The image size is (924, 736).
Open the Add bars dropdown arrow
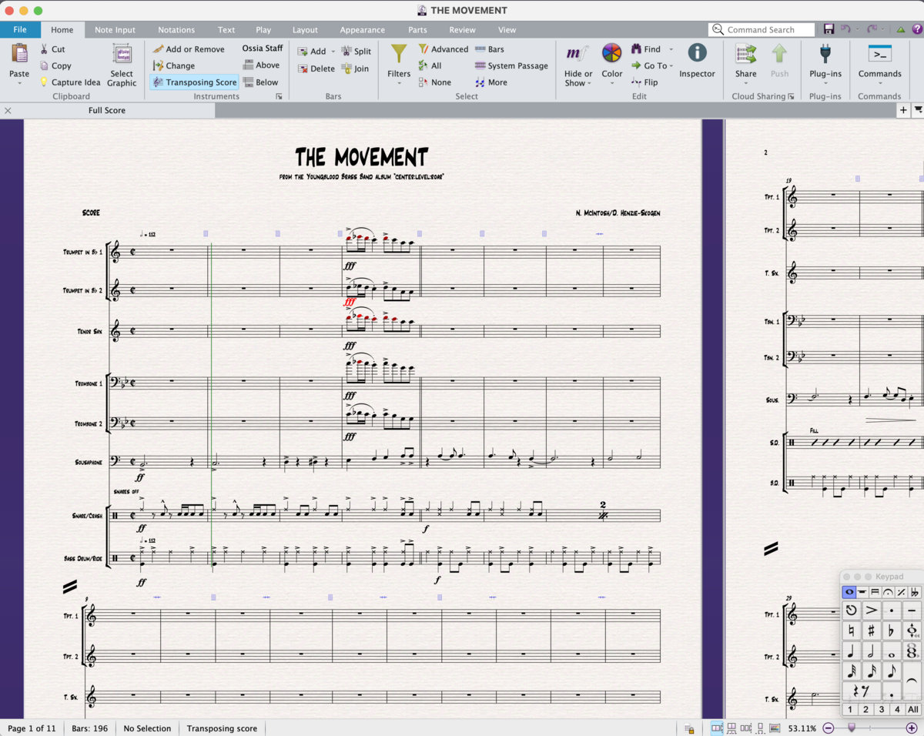point(333,51)
